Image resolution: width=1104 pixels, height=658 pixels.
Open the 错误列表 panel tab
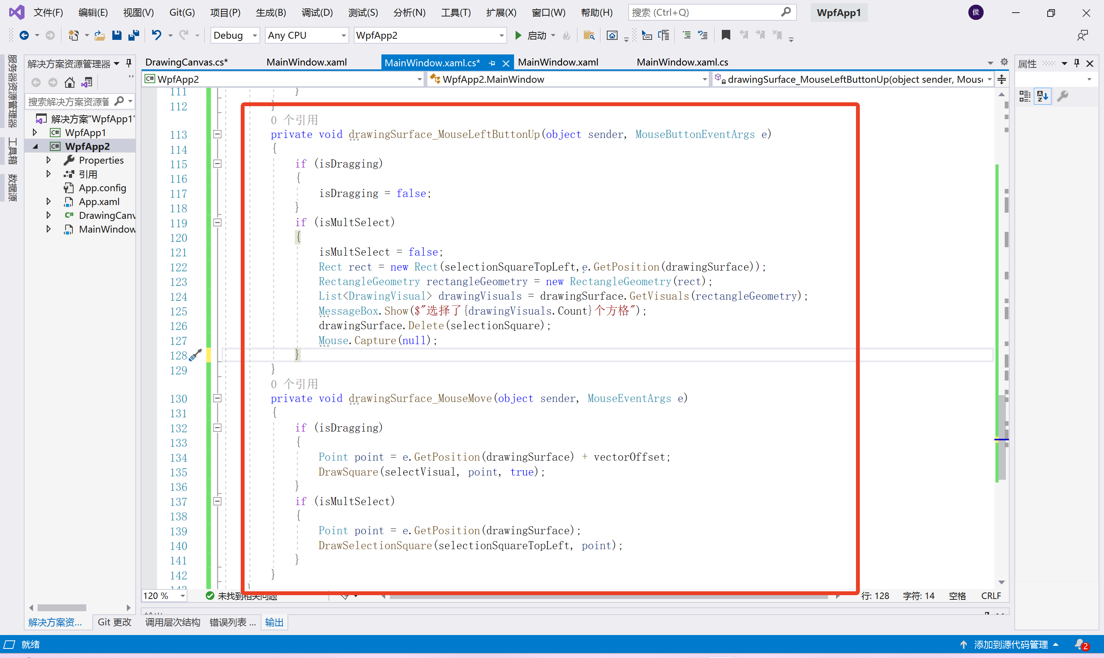tap(232, 622)
